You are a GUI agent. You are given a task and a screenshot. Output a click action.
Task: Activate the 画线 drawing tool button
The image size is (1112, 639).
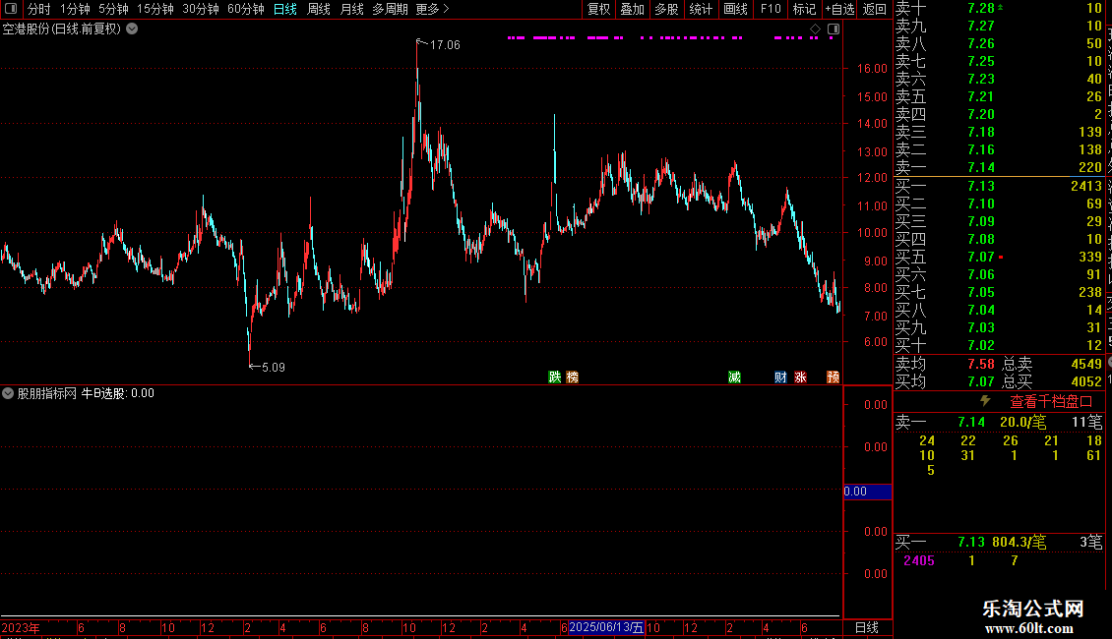point(735,9)
